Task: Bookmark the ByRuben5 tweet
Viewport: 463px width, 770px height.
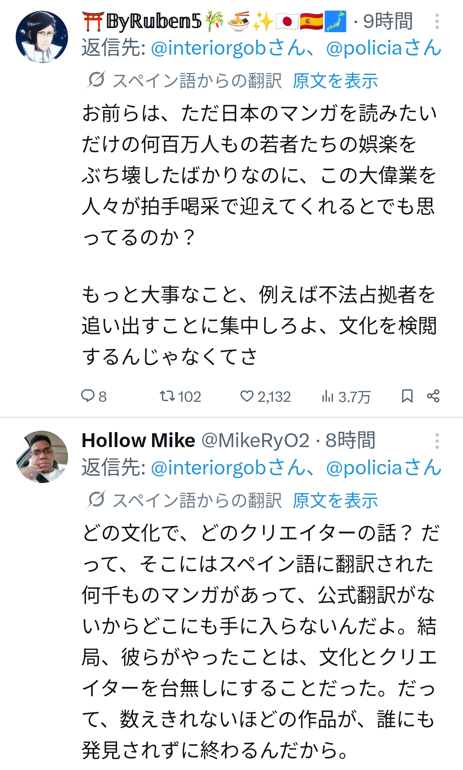Action: coord(407,396)
